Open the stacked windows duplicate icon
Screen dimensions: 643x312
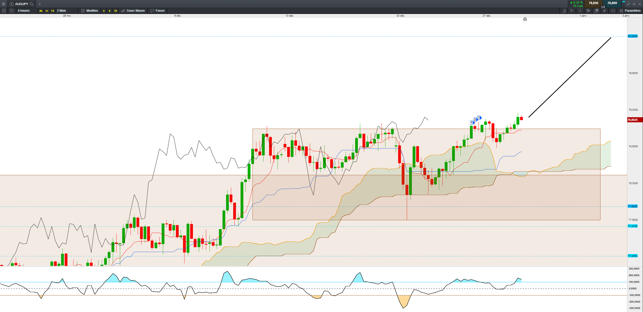pos(596,11)
